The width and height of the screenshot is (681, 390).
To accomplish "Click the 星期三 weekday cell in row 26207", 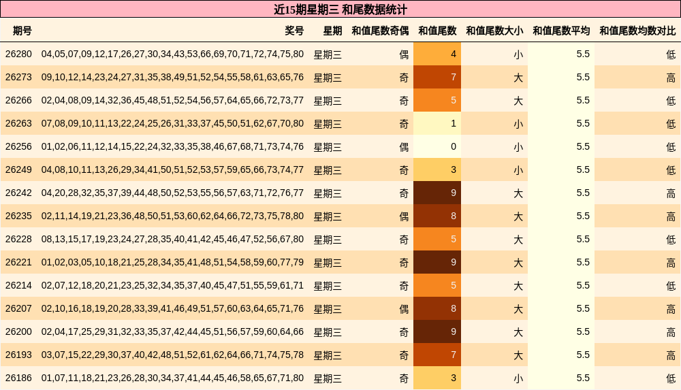I will point(328,309).
